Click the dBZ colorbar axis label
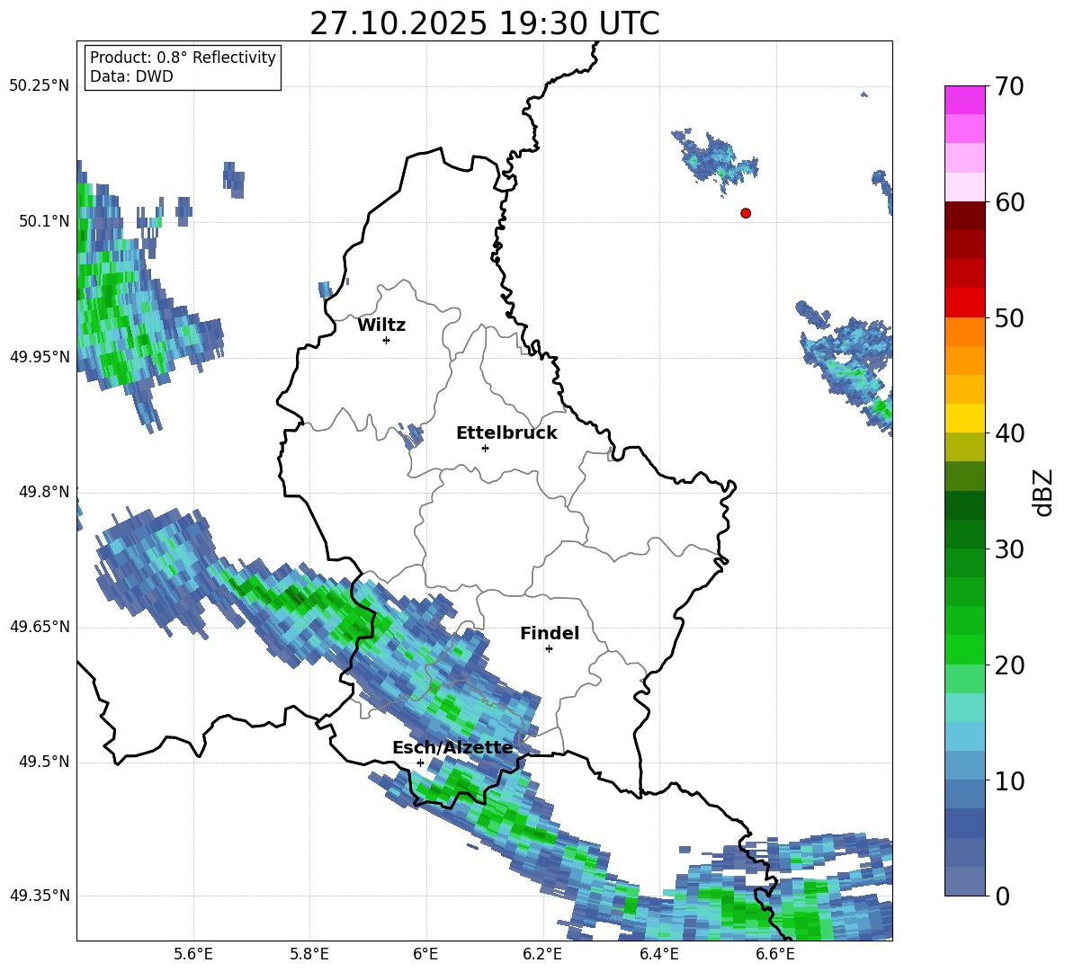The width and height of the screenshot is (1065, 972). (x=1044, y=492)
